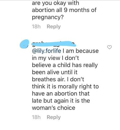Viewport: 120px width, 130px height.
Task: Select the line 'breathes air. I don't'
Action: click(x=58, y=79)
